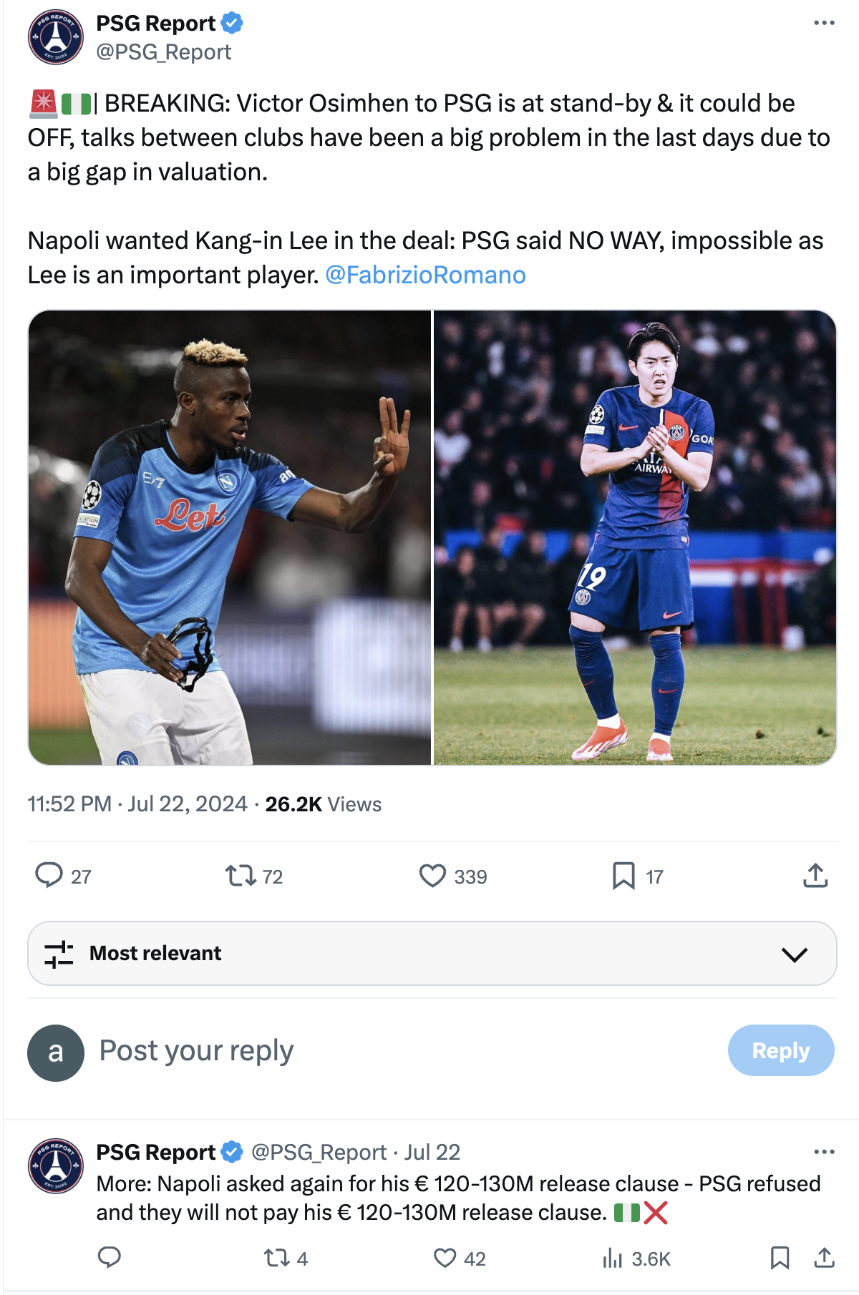Click the @PSG_Report handle under the name
Viewport: 859px width, 1295px height.
coord(164,52)
